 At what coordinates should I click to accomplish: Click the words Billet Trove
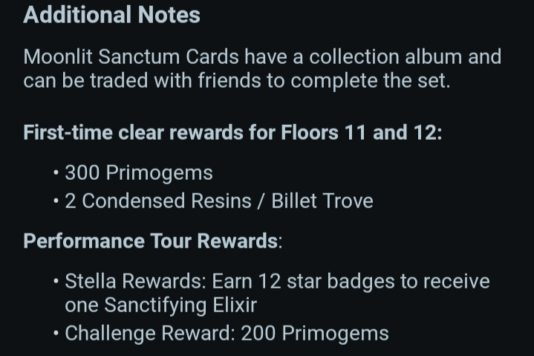point(322,201)
